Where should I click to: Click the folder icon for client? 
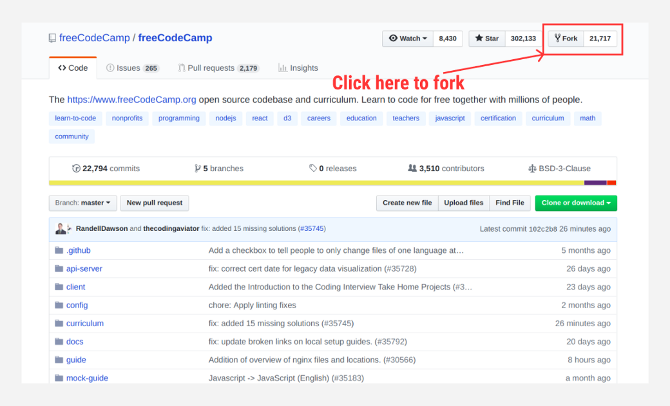tap(59, 287)
